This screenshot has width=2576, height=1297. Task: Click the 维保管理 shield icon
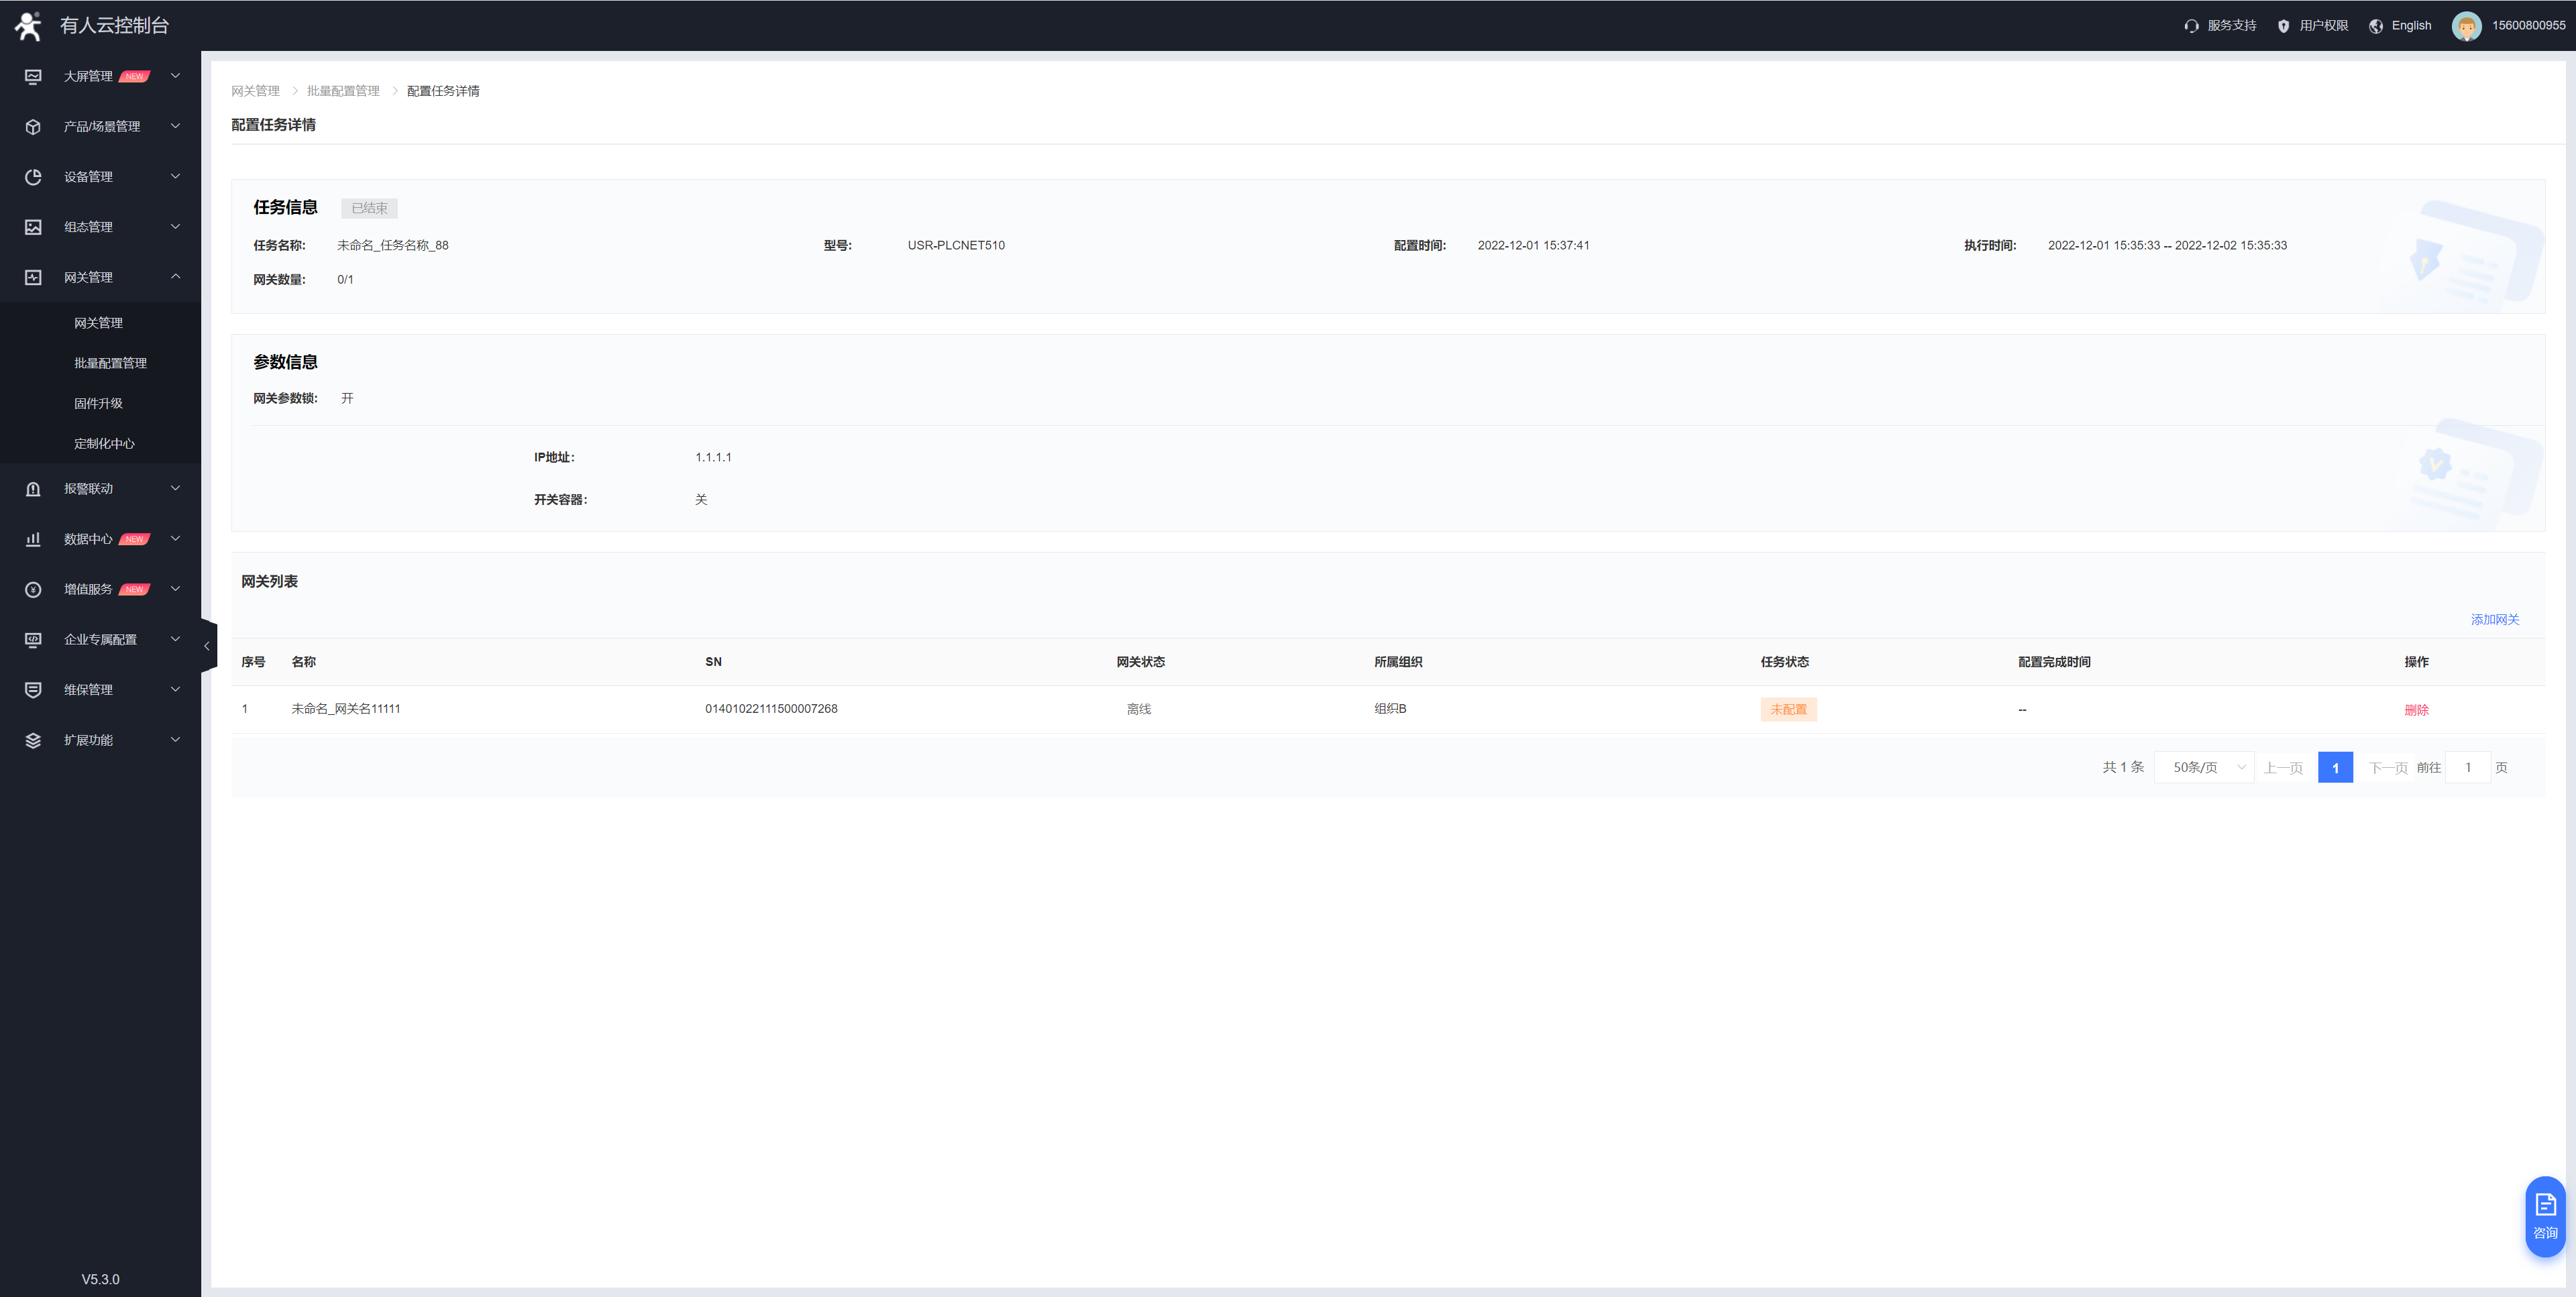click(x=33, y=689)
